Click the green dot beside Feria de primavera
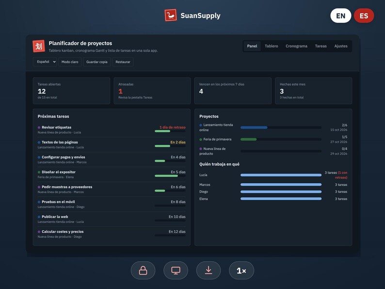Image resolution: width=385 pixels, height=289 pixels. 201,139
